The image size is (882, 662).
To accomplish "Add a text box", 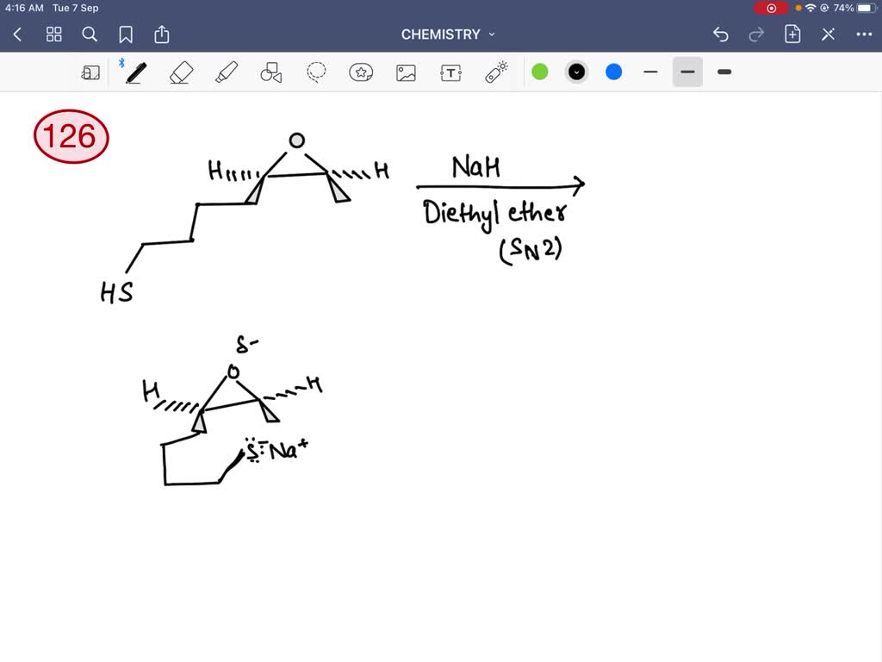I will pyautogui.click(x=450, y=72).
